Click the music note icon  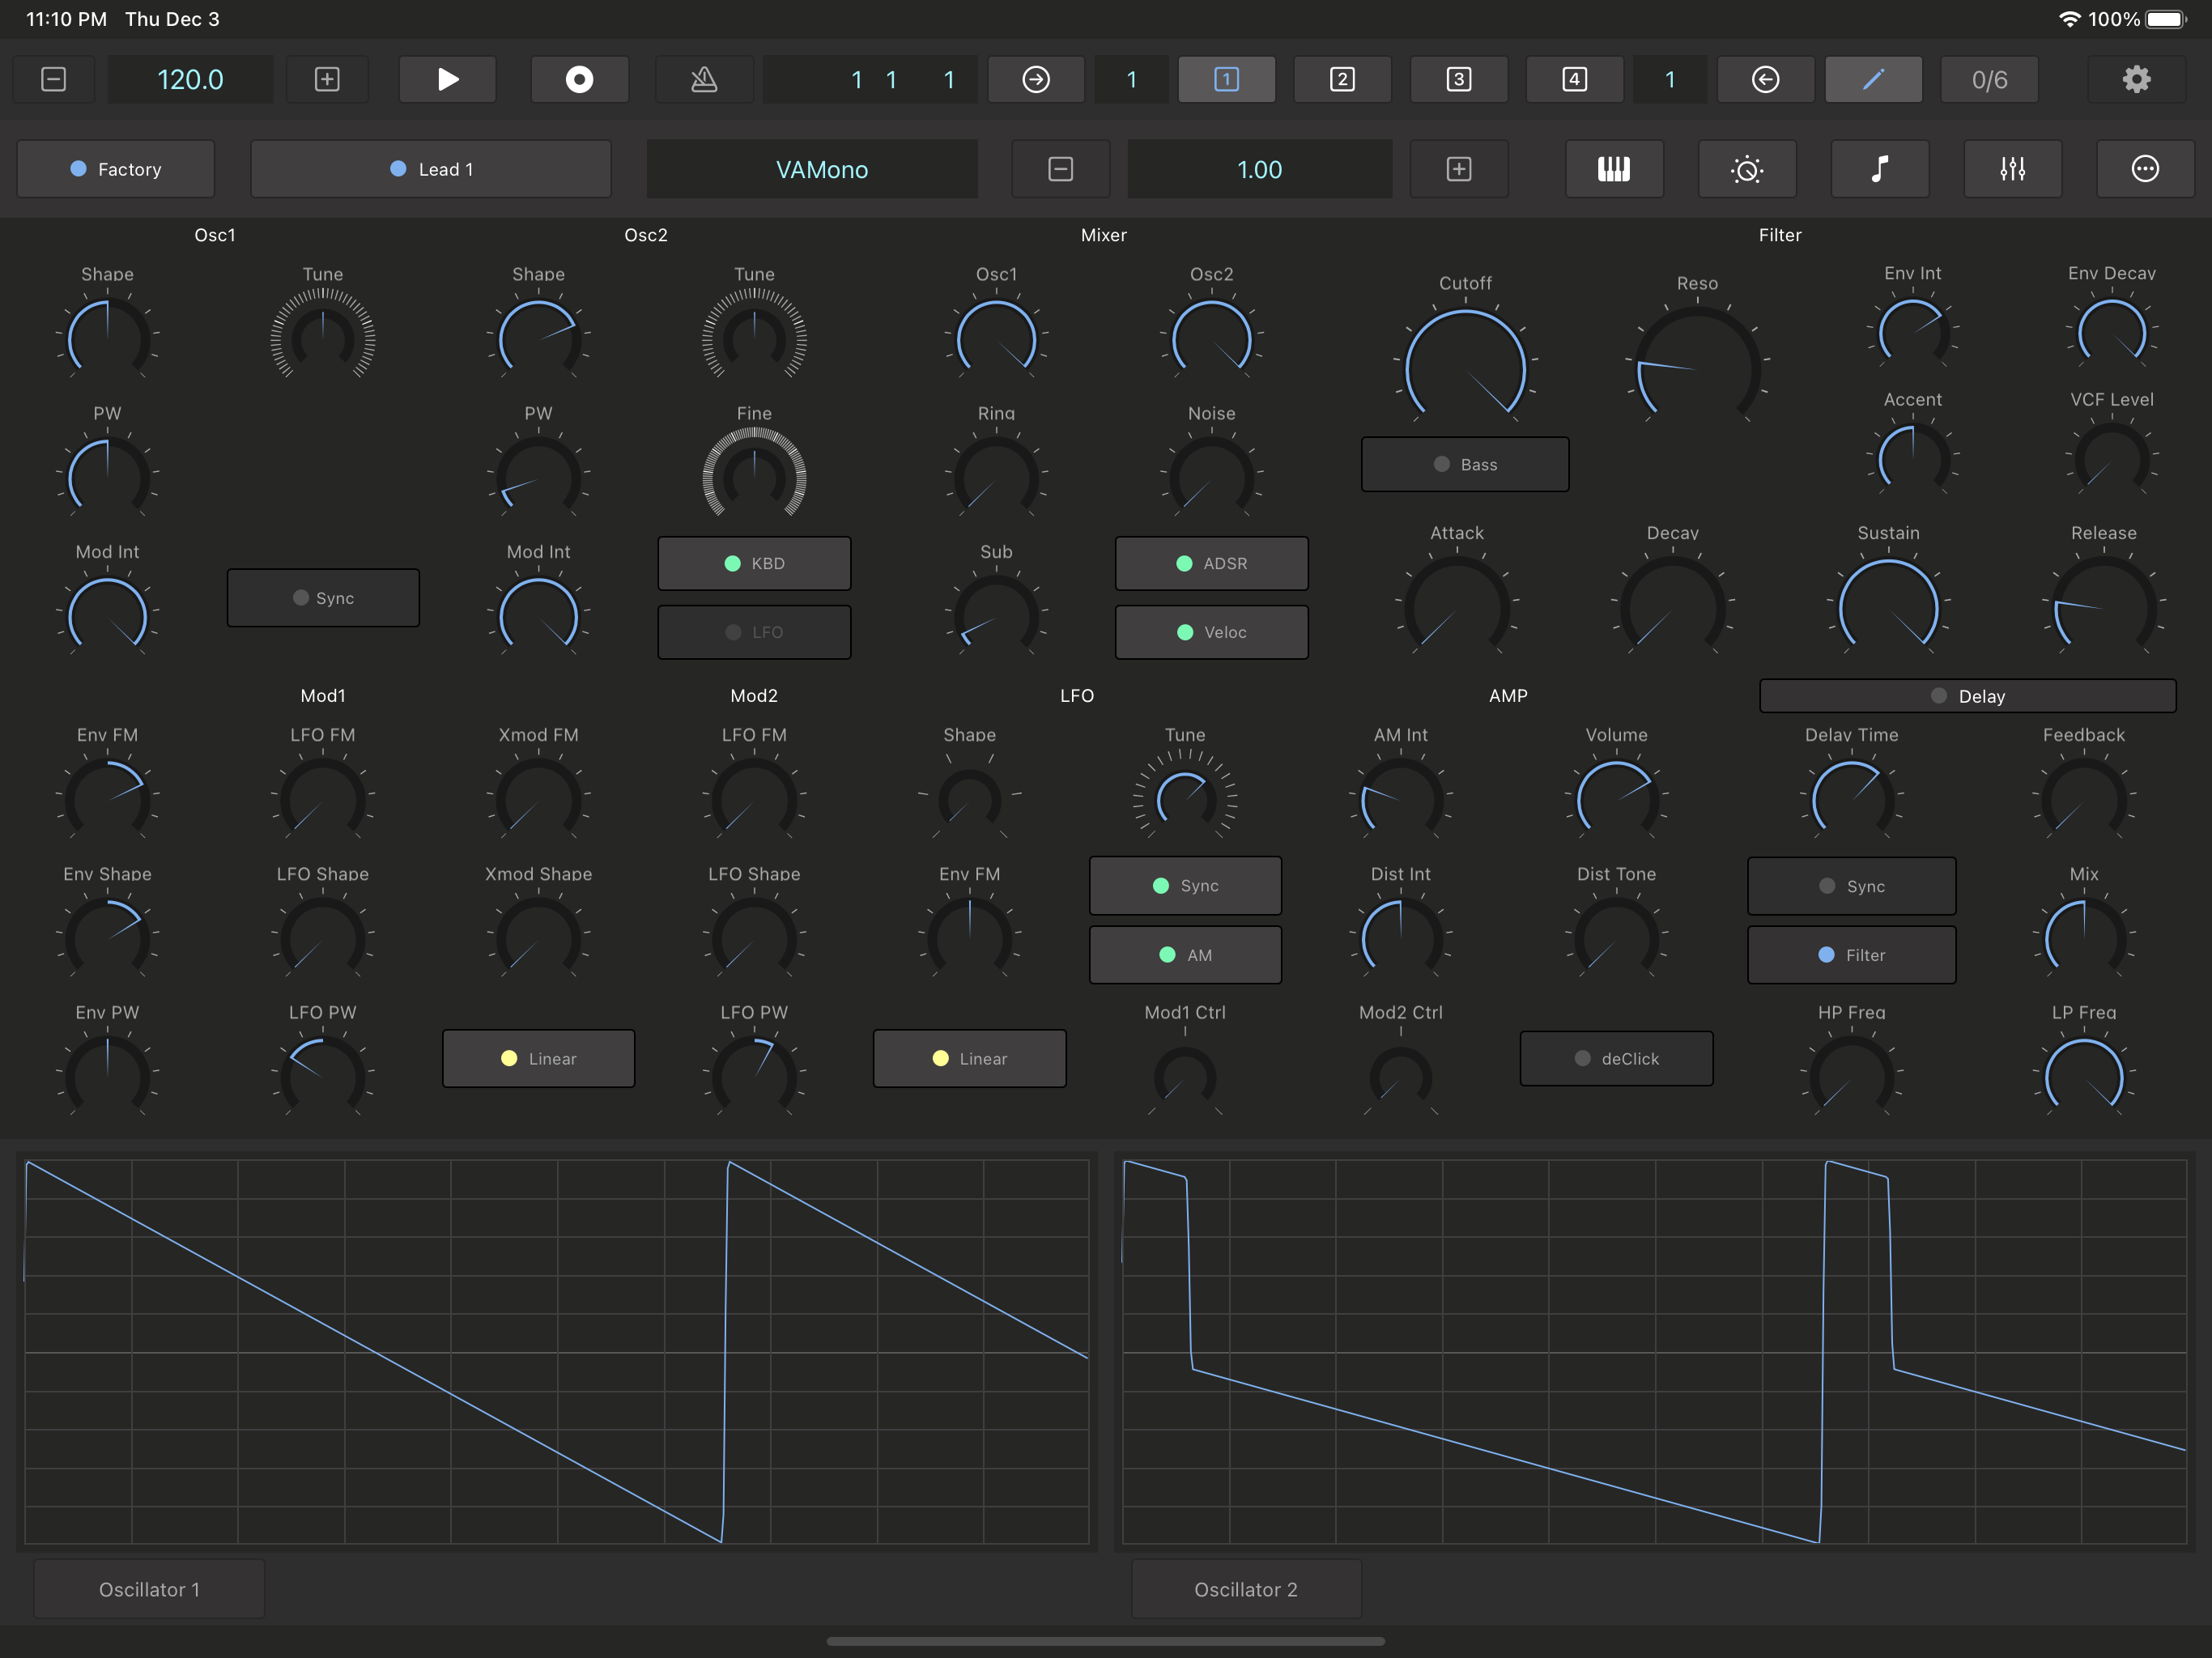[x=1879, y=169]
